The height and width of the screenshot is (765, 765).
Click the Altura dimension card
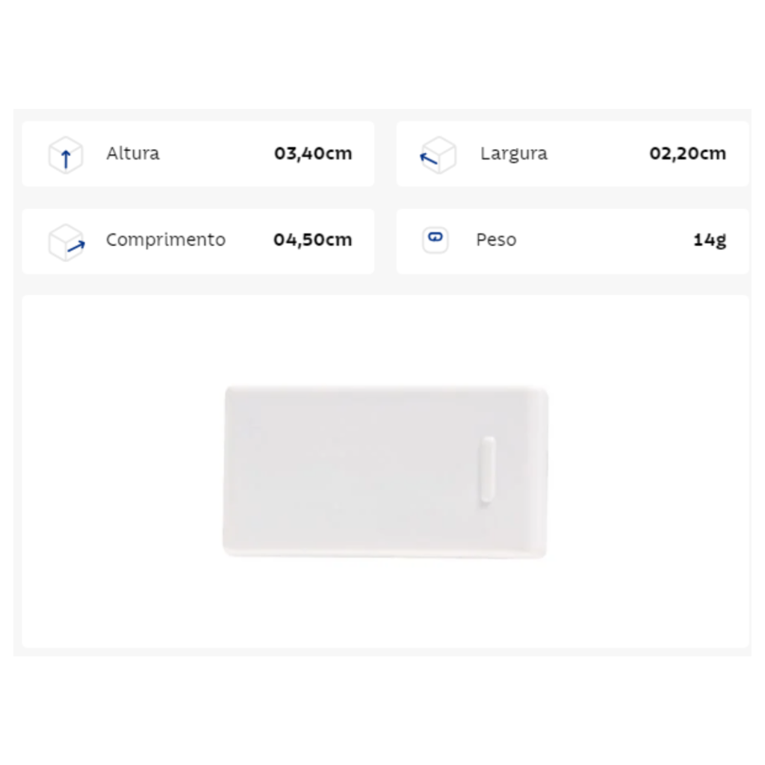(x=198, y=154)
